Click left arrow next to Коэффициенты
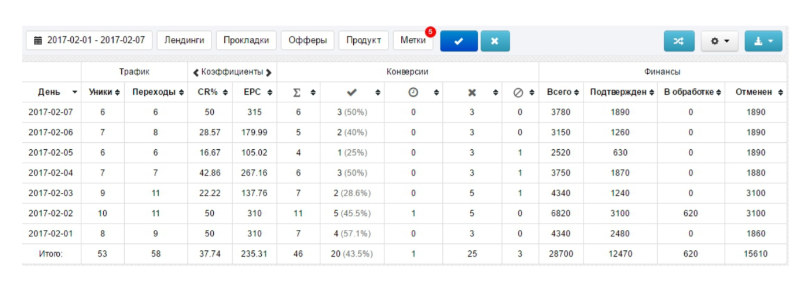Image resolution: width=806 pixels, height=282 pixels. (196, 73)
